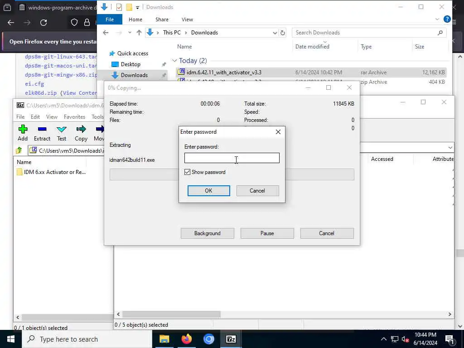Toggle the Show password checkbox
The height and width of the screenshot is (348, 464).
click(x=187, y=172)
